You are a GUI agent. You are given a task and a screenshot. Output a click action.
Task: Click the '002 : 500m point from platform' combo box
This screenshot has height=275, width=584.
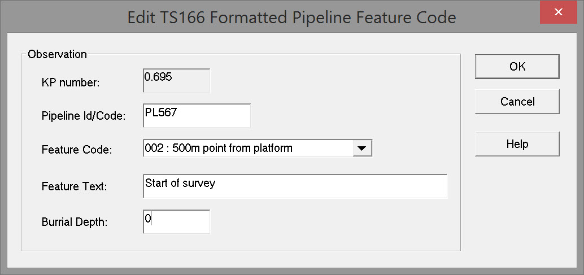coord(247,149)
